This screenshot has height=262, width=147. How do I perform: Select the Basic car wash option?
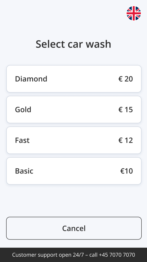click(74, 171)
